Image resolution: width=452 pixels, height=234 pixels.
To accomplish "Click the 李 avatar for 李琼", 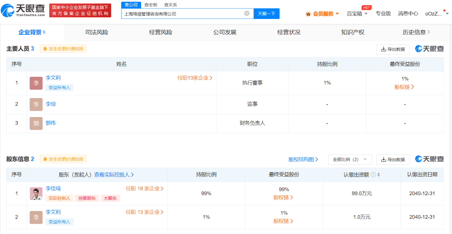I will coord(36,104).
